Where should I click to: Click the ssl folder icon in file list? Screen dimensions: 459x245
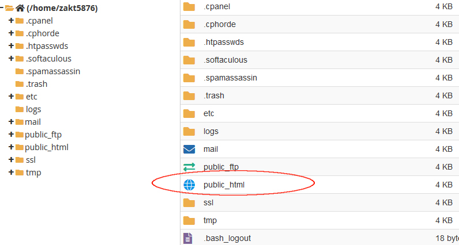point(189,202)
